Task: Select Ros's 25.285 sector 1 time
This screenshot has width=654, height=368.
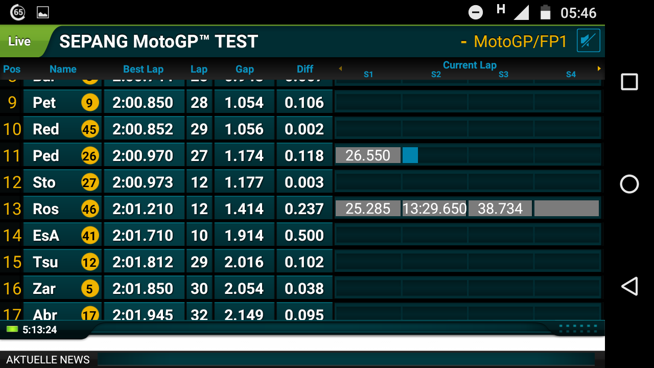Action: pos(368,209)
